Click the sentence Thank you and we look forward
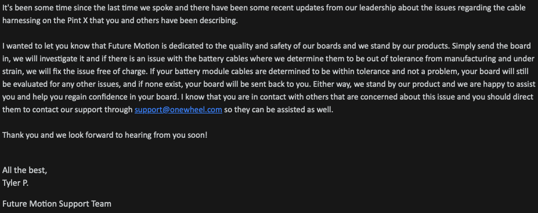The image size is (538, 213). click(x=104, y=135)
